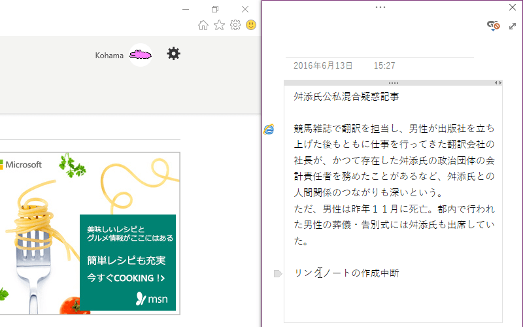Expand OneNote to full window arrow
Image resolution: width=523 pixels, height=327 pixels.
coord(513,26)
